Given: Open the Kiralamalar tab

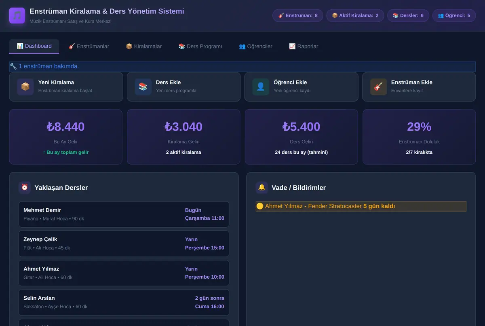Looking at the screenshot, I should [143, 47].
